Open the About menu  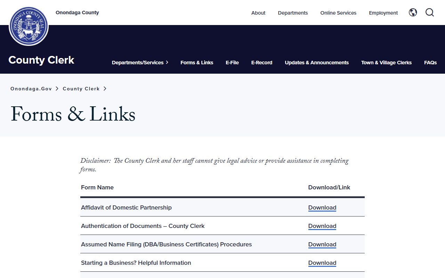click(258, 13)
